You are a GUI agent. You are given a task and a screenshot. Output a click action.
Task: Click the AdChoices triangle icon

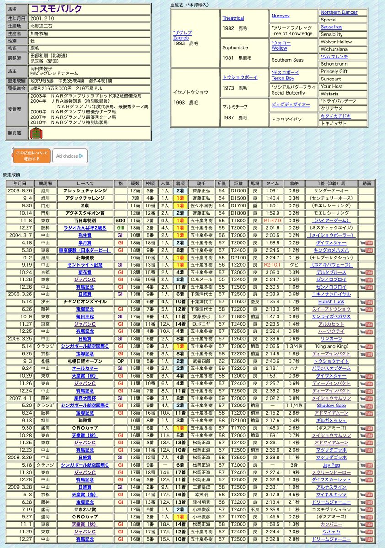[81, 156]
